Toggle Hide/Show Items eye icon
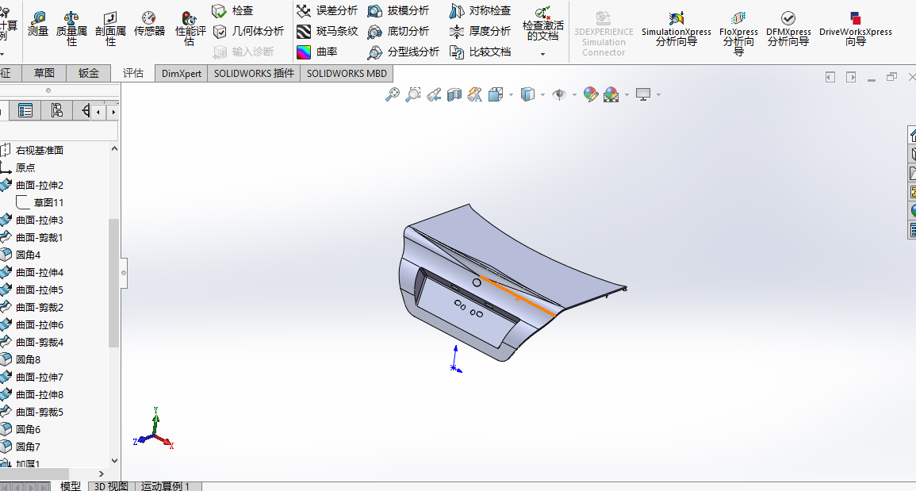Viewport: 916px width, 491px height. pyautogui.click(x=559, y=94)
